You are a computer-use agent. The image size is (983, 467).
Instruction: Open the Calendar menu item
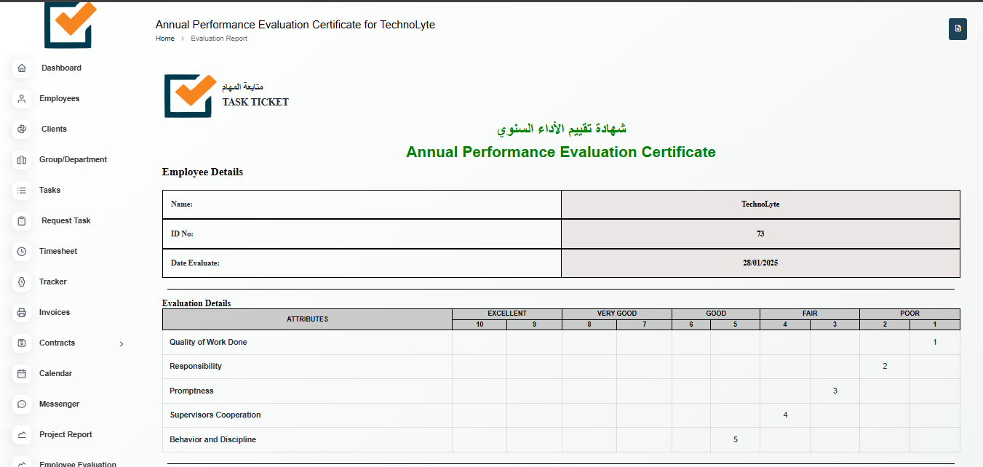55,374
